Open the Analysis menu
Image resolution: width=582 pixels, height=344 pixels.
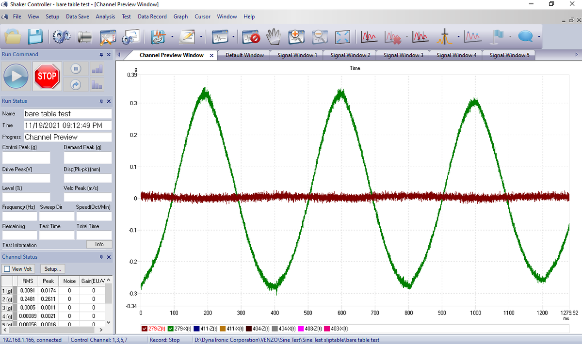pos(105,16)
